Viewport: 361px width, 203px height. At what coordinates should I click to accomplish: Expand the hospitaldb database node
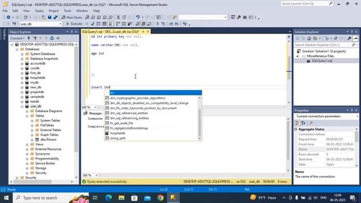tap(22, 78)
